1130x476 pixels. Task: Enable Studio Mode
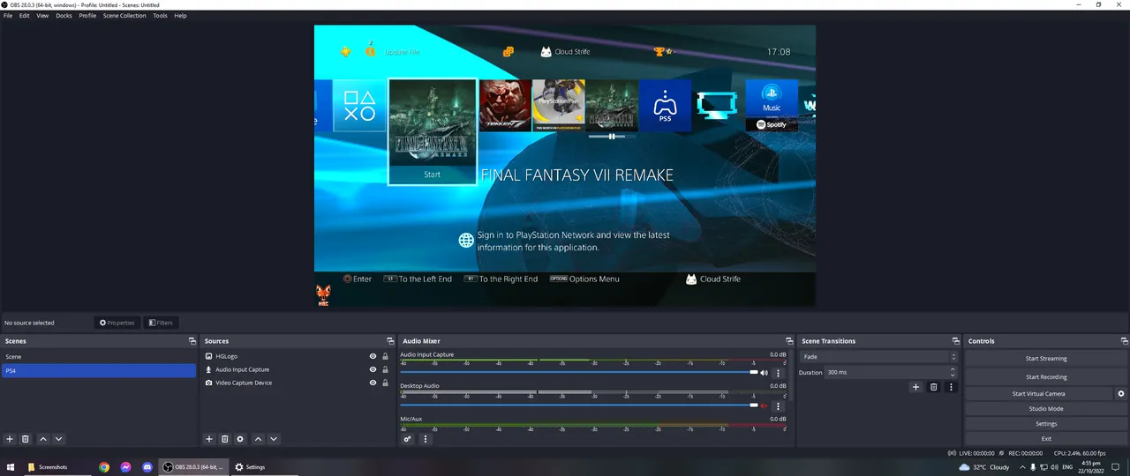pyautogui.click(x=1046, y=409)
